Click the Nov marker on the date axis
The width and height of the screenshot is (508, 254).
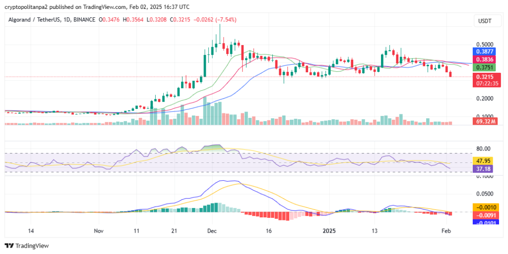pyautogui.click(x=98, y=231)
